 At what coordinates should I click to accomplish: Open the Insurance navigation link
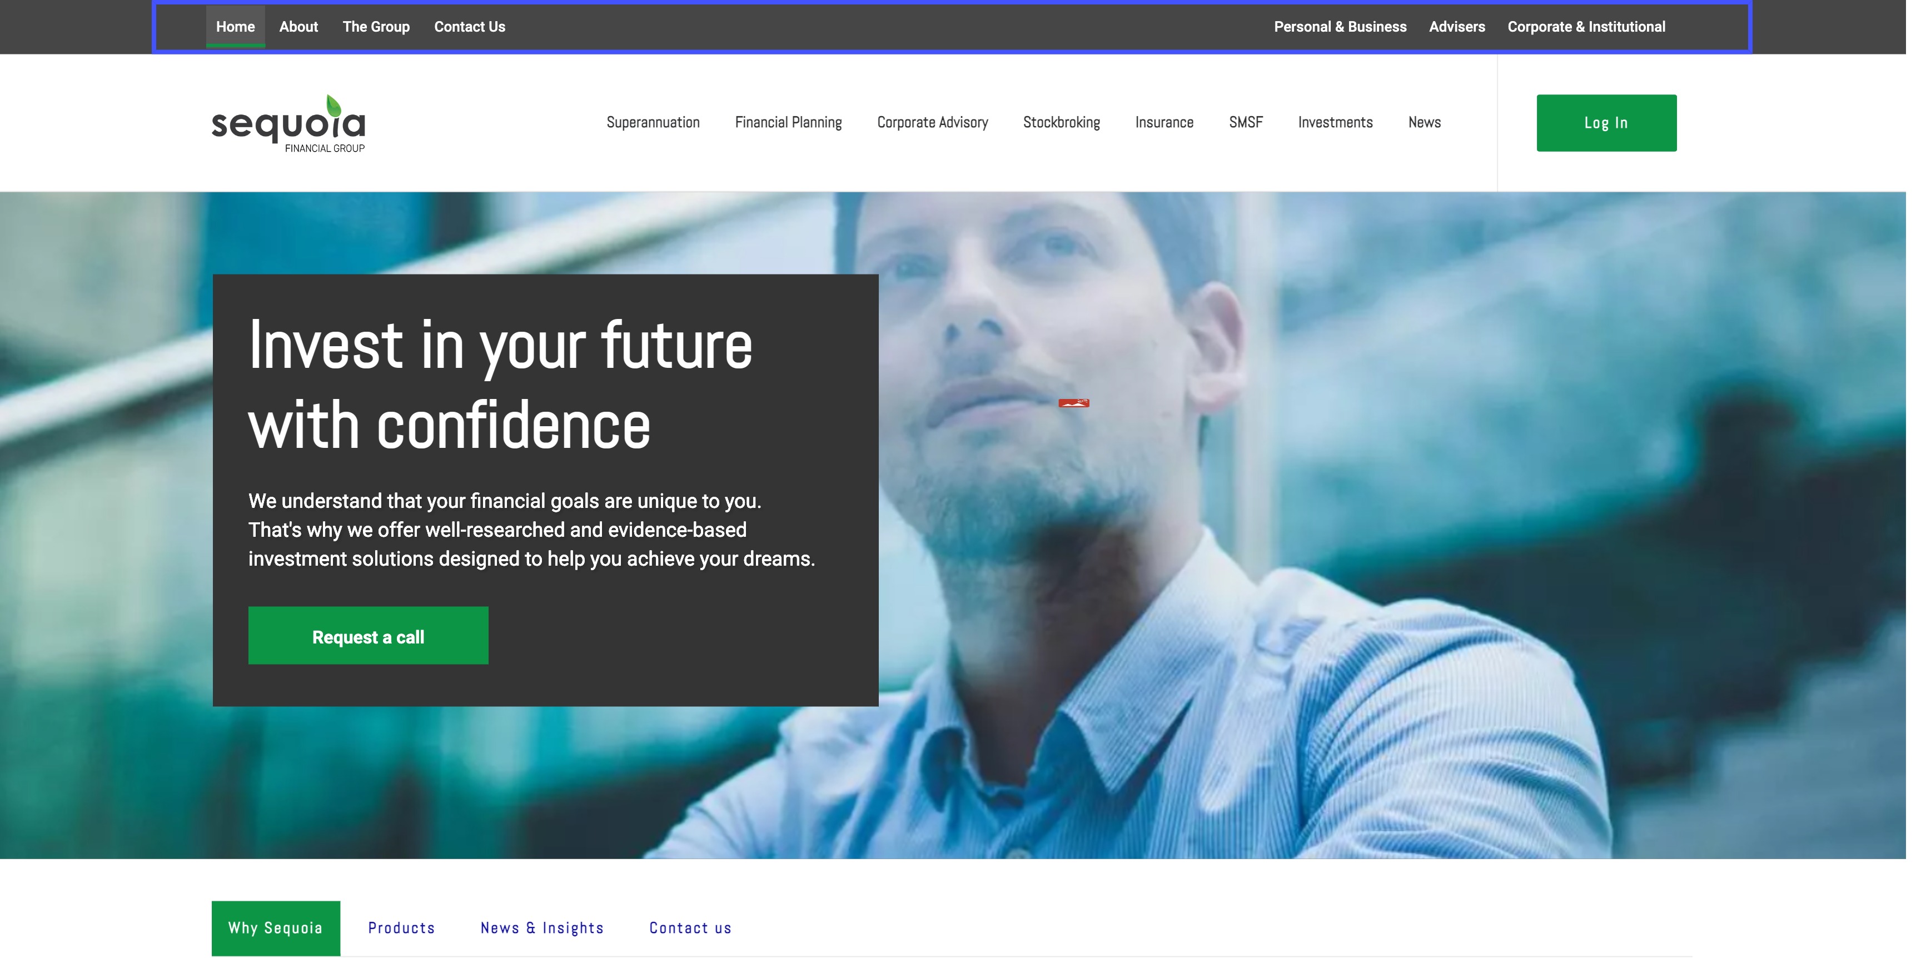(x=1164, y=122)
